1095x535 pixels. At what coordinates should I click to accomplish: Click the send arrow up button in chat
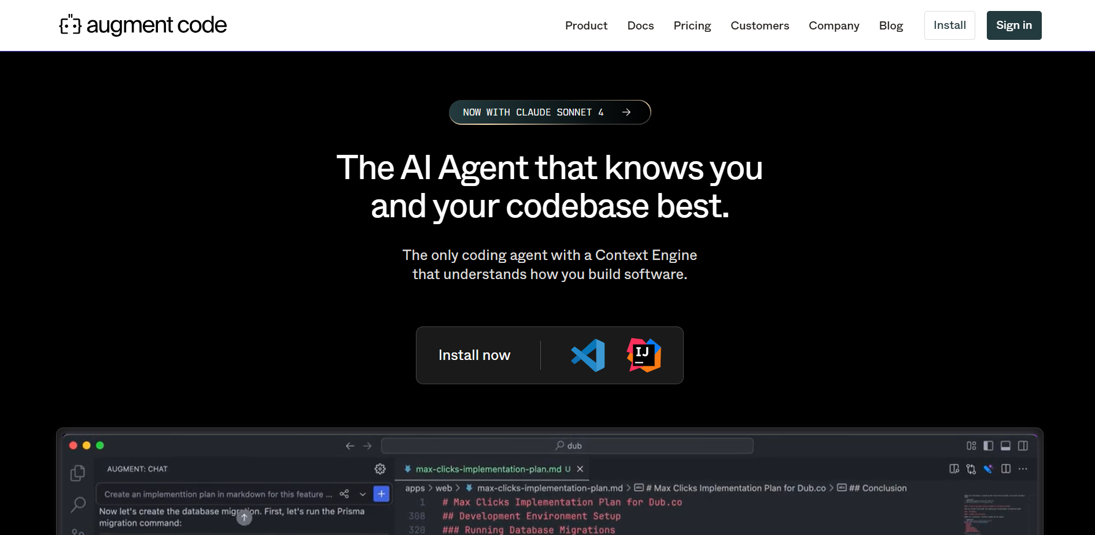(x=245, y=518)
